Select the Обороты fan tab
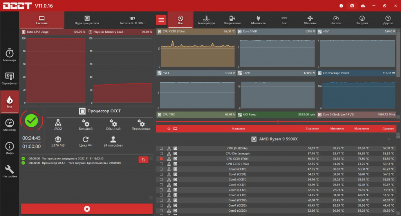This screenshot has width=401, height=216. pyautogui.click(x=310, y=20)
